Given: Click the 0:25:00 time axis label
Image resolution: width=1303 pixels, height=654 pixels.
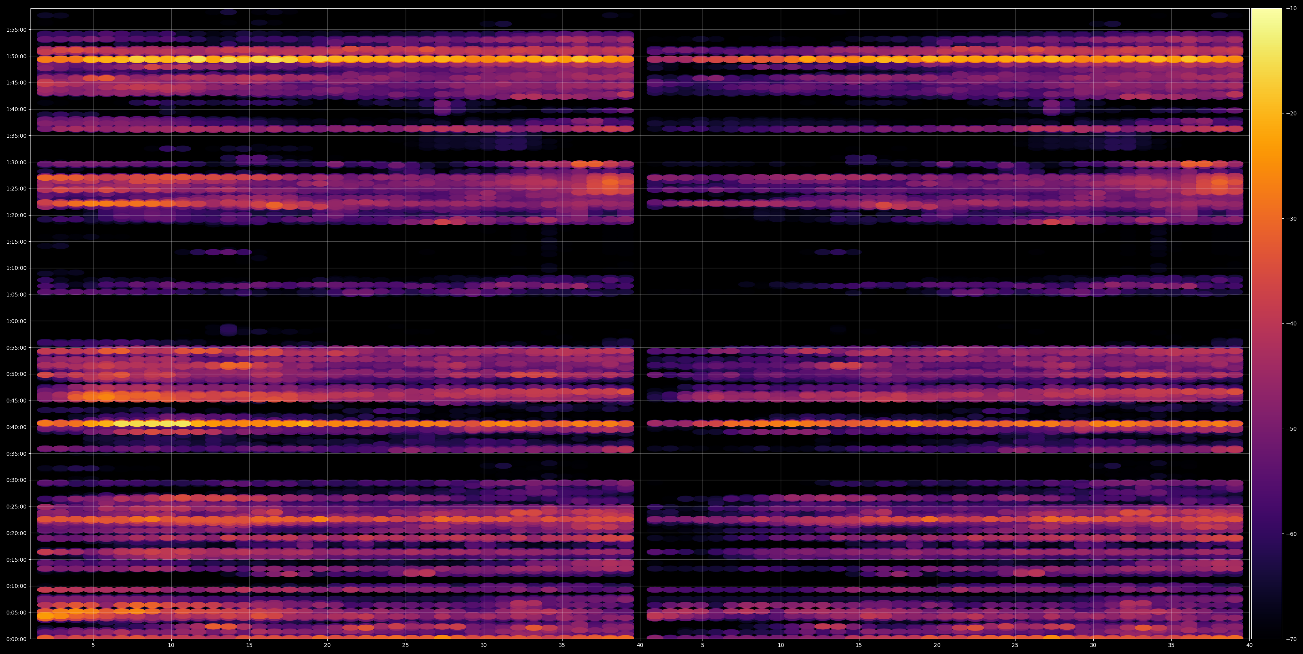Looking at the screenshot, I should [x=16, y=507].
